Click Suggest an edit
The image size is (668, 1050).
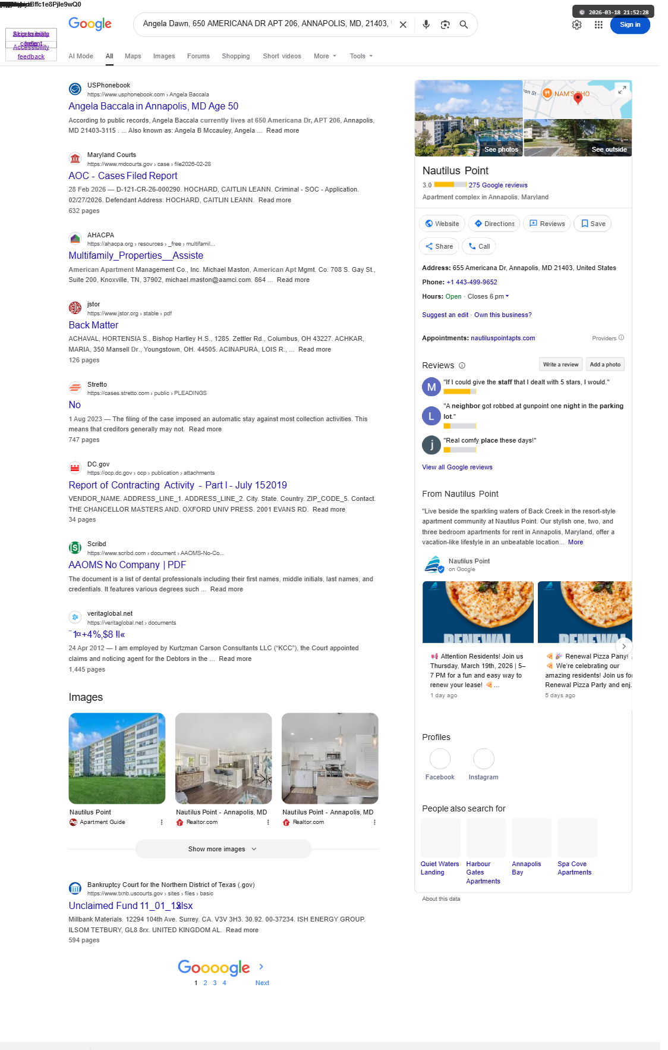coord(445,315)
